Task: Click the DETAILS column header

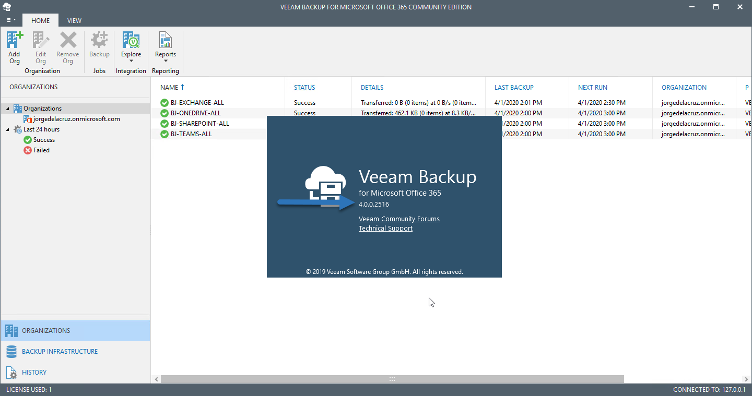Action: (372, 88)
